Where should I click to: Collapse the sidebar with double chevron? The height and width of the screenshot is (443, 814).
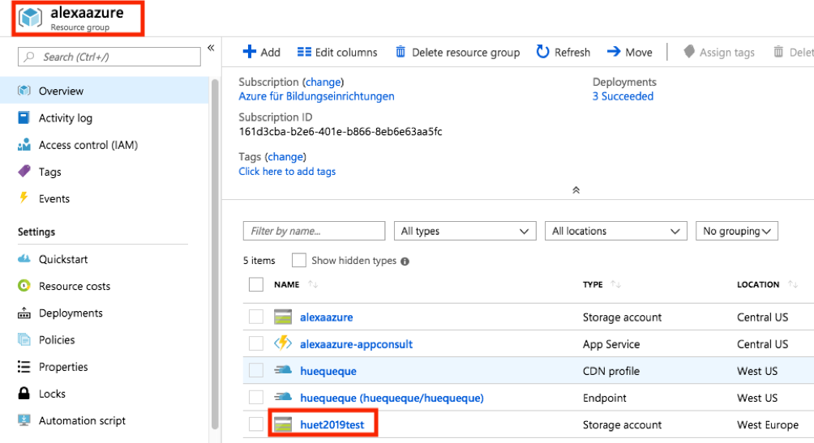211,48
